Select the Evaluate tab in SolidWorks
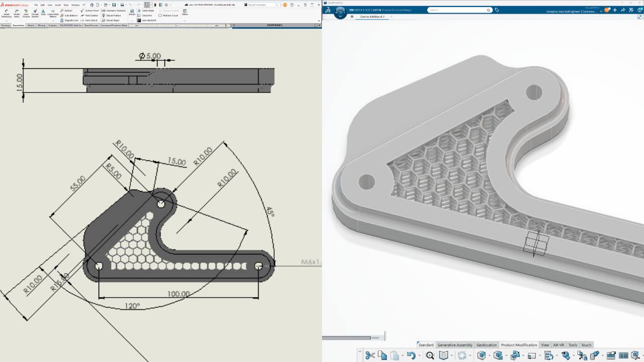The image size is (644, 362). pos(52,25)
